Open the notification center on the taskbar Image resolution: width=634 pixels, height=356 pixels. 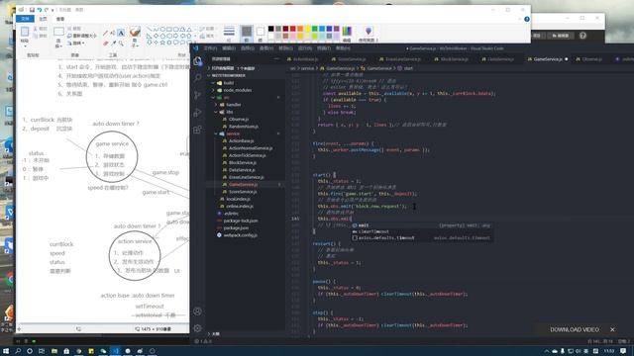(x=623, y=351)
